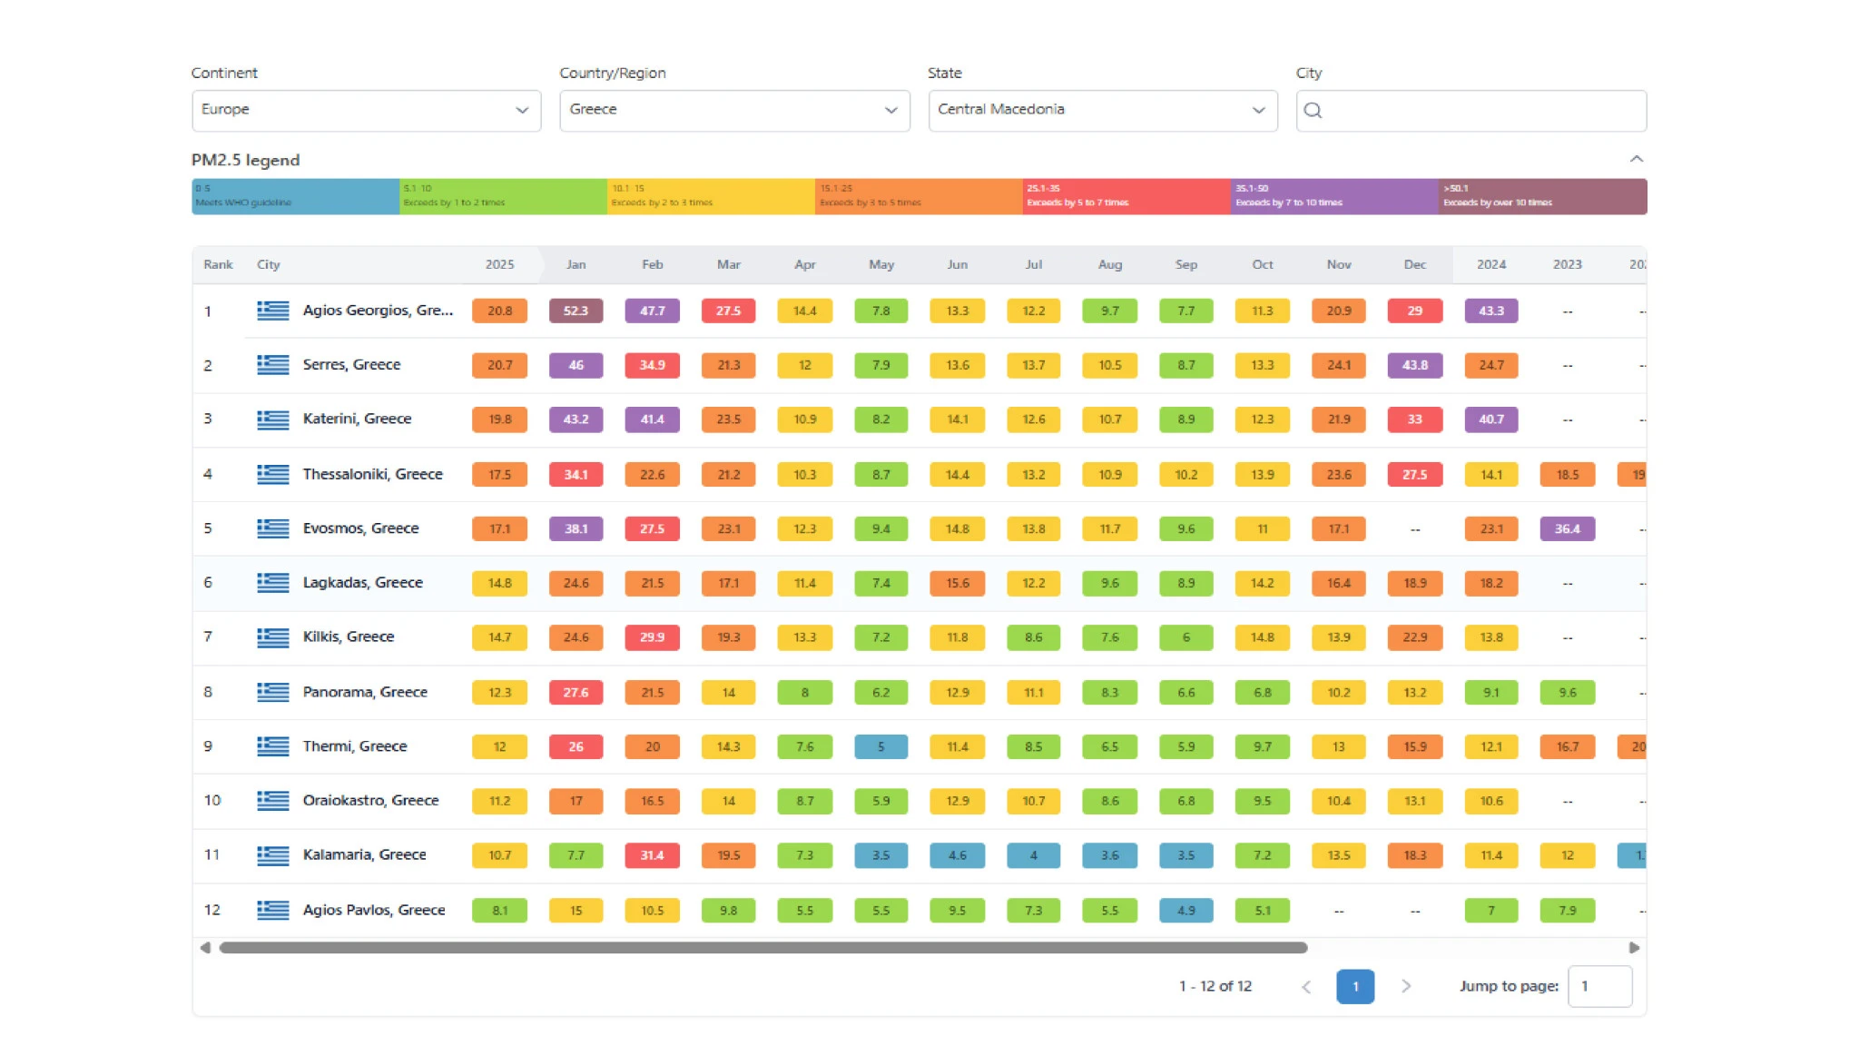The height and width of the screenshot is (1046, 1859).
Task: Click the Greek flag next to Serres
Action: [272, 365]
